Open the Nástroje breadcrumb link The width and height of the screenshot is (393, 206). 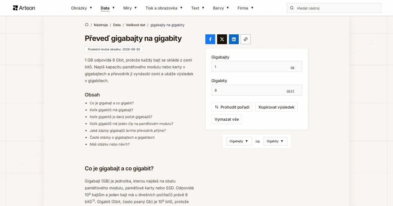[x=101, y=25]
